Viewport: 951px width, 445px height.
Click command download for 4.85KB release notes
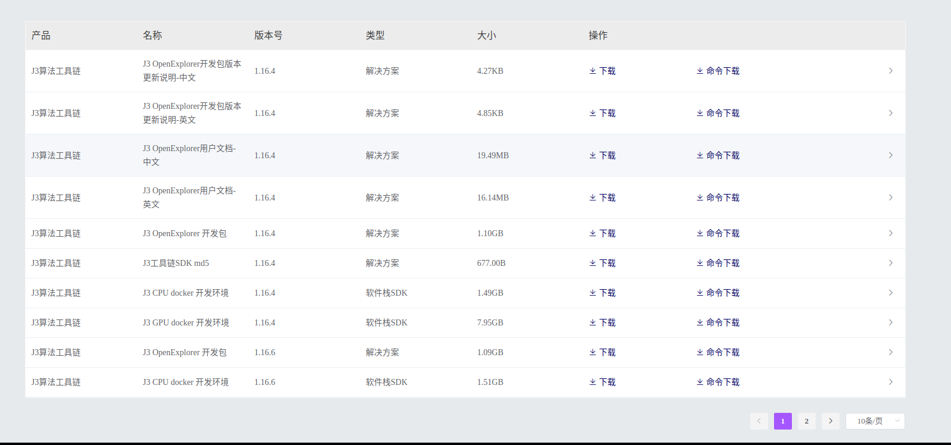(718, 113)
